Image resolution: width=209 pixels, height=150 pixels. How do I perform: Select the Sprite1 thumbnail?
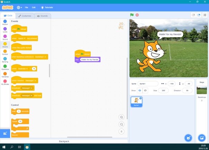point(136,102)
